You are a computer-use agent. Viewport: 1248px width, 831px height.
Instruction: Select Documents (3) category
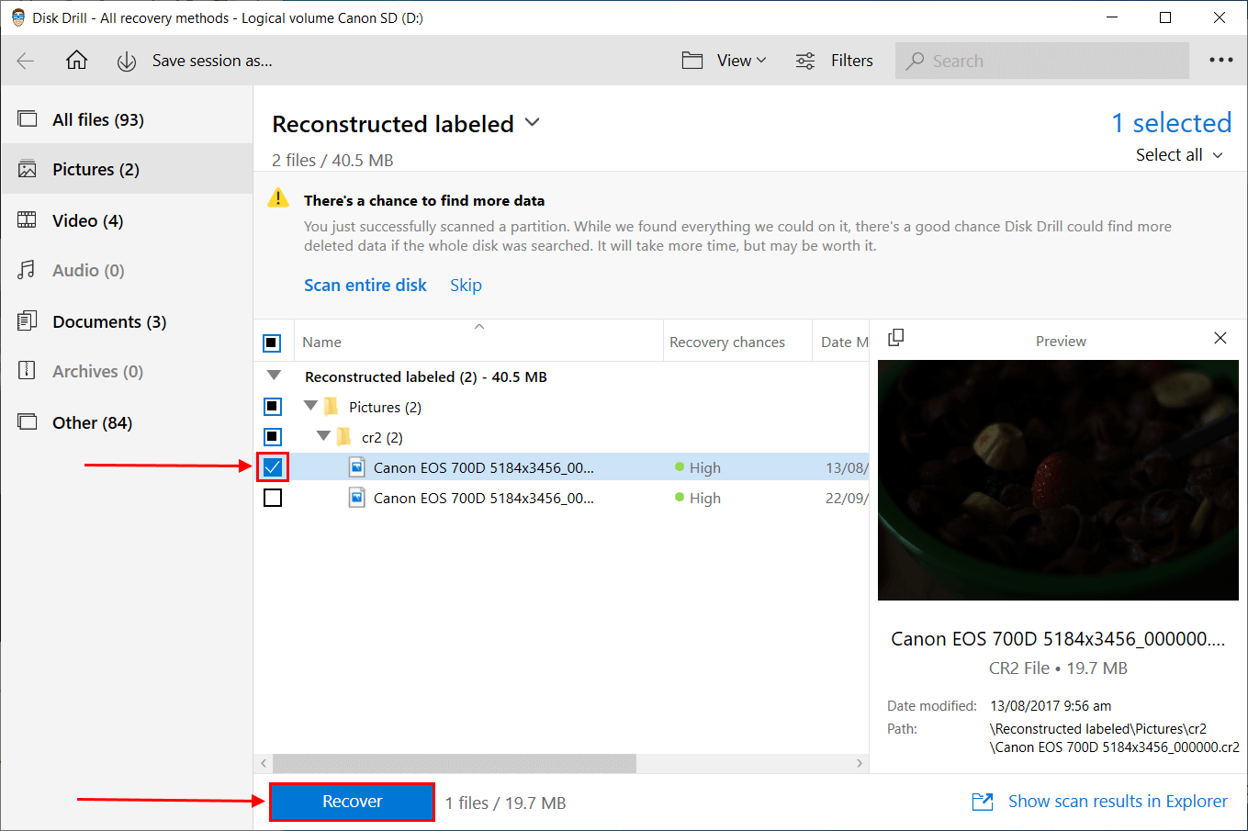tap(127, 321)
